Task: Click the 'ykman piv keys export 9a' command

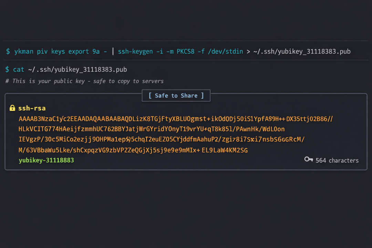Action: point(57,52)
